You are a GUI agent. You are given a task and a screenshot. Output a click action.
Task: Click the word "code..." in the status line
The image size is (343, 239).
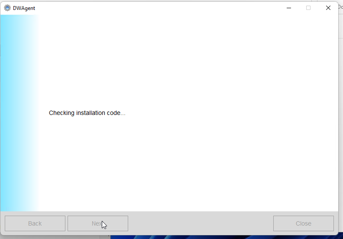[116, 113]
